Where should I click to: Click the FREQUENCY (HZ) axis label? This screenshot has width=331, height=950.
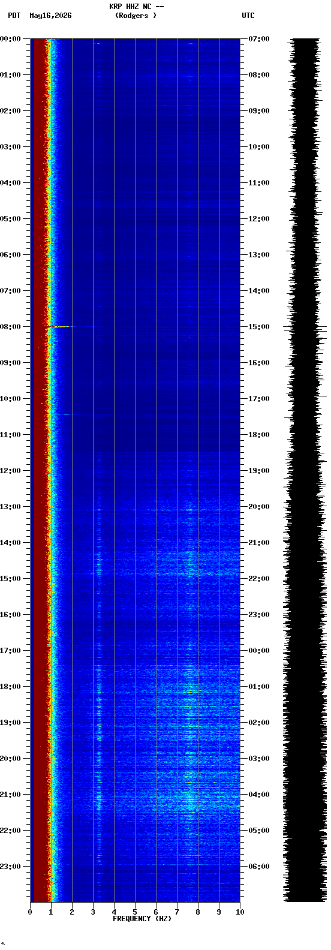(x=142, y=918)
